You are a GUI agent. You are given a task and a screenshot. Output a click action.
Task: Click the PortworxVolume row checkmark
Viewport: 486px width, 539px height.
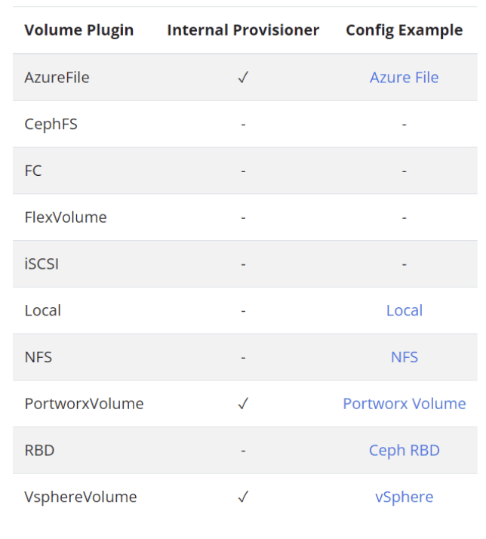pyautogui.click(x=243, y=404)
